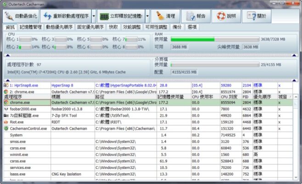Switch to the 記憶體管理 tab
Image resolution: width=302 pixels, height=184 pixels.
point(31,27)
